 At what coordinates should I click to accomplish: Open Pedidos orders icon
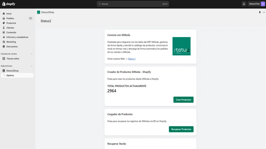pyautogui.click(x=4, y=18)
